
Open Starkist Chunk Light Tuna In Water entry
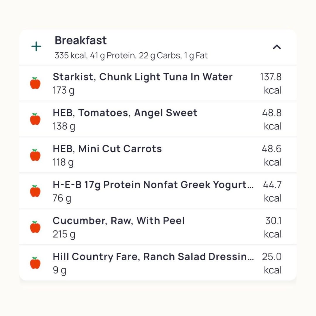[x=142, y=77]
